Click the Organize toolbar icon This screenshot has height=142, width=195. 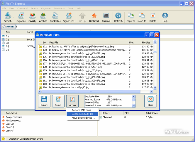click(x=21, y=17)
